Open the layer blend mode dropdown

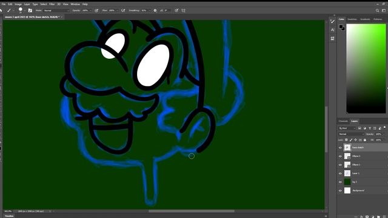(x=352, y=134)
